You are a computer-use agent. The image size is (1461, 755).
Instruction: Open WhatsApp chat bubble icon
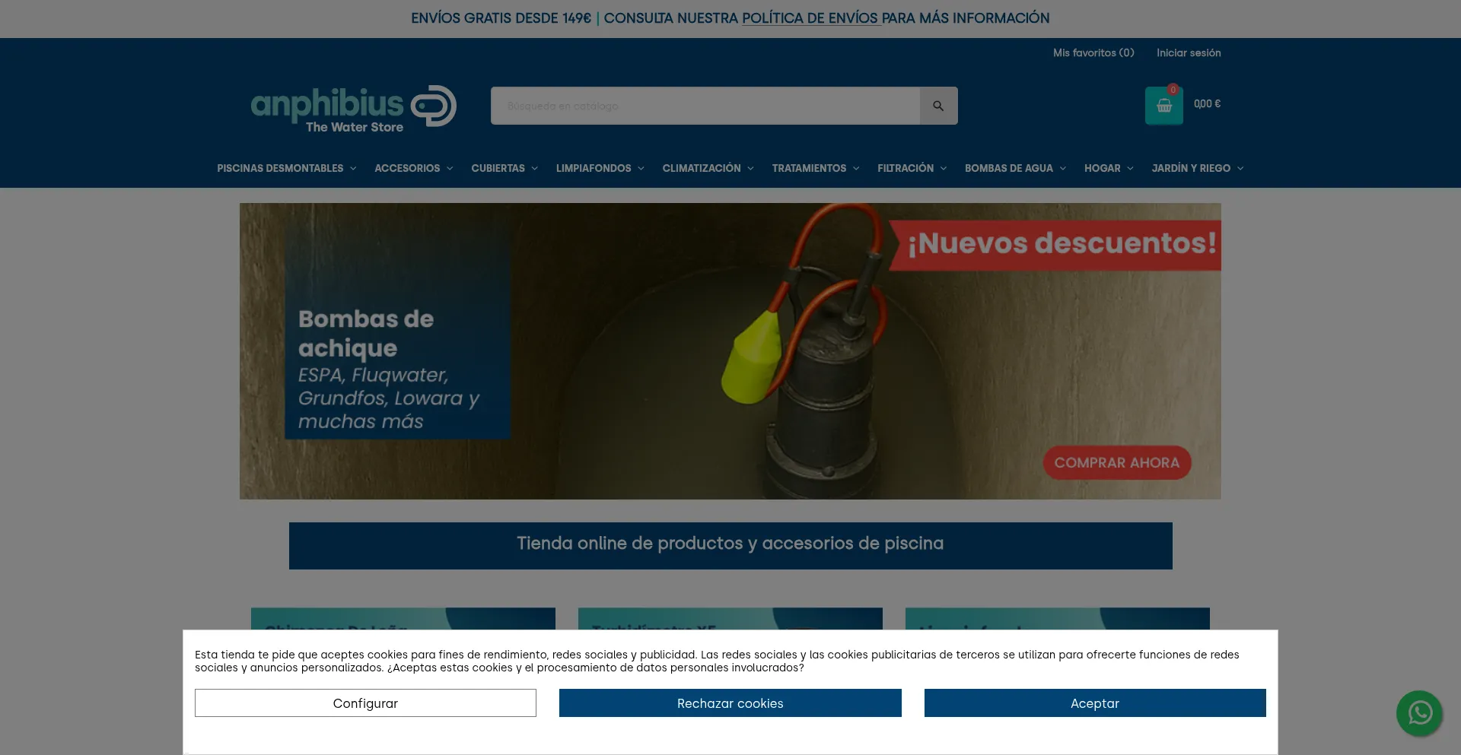(x=1419, y=713)
